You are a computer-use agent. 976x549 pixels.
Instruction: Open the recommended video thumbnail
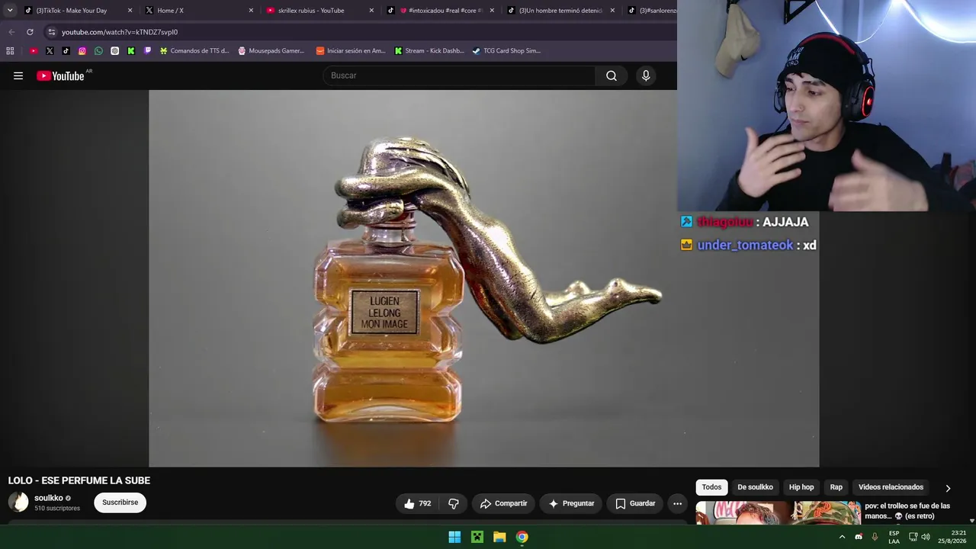[778, 512]
